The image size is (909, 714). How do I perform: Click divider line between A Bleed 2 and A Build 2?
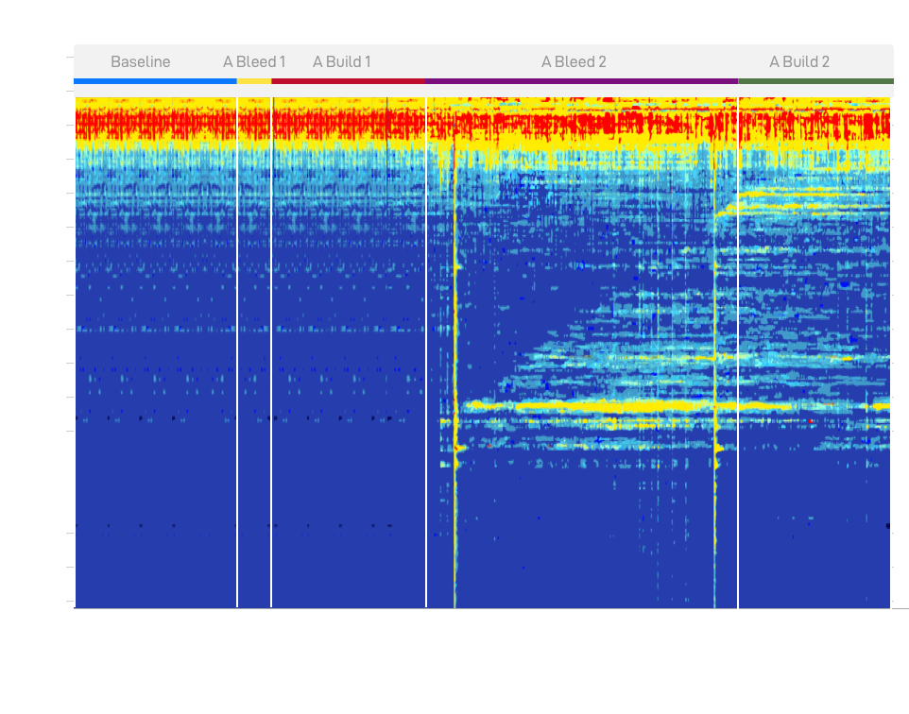coord(738,378)
